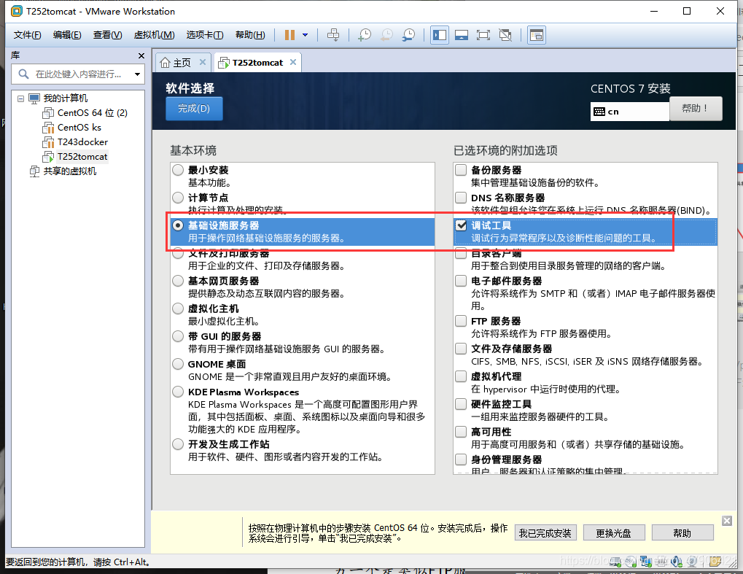This screenshot has width=743, height=574.
Task: Select the GNOME 桌面 radio button
Action: [x=178, y=364]
